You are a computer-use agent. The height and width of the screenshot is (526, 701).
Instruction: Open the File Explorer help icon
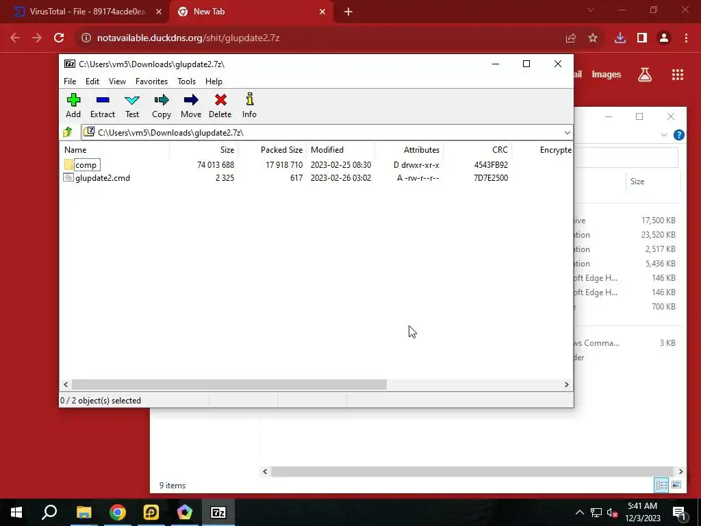pyautogui.click(x=678, y=135)
